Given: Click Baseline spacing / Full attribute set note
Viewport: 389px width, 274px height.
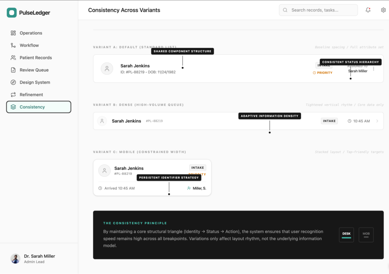Looking at the screenshot, I should [349, 47].
